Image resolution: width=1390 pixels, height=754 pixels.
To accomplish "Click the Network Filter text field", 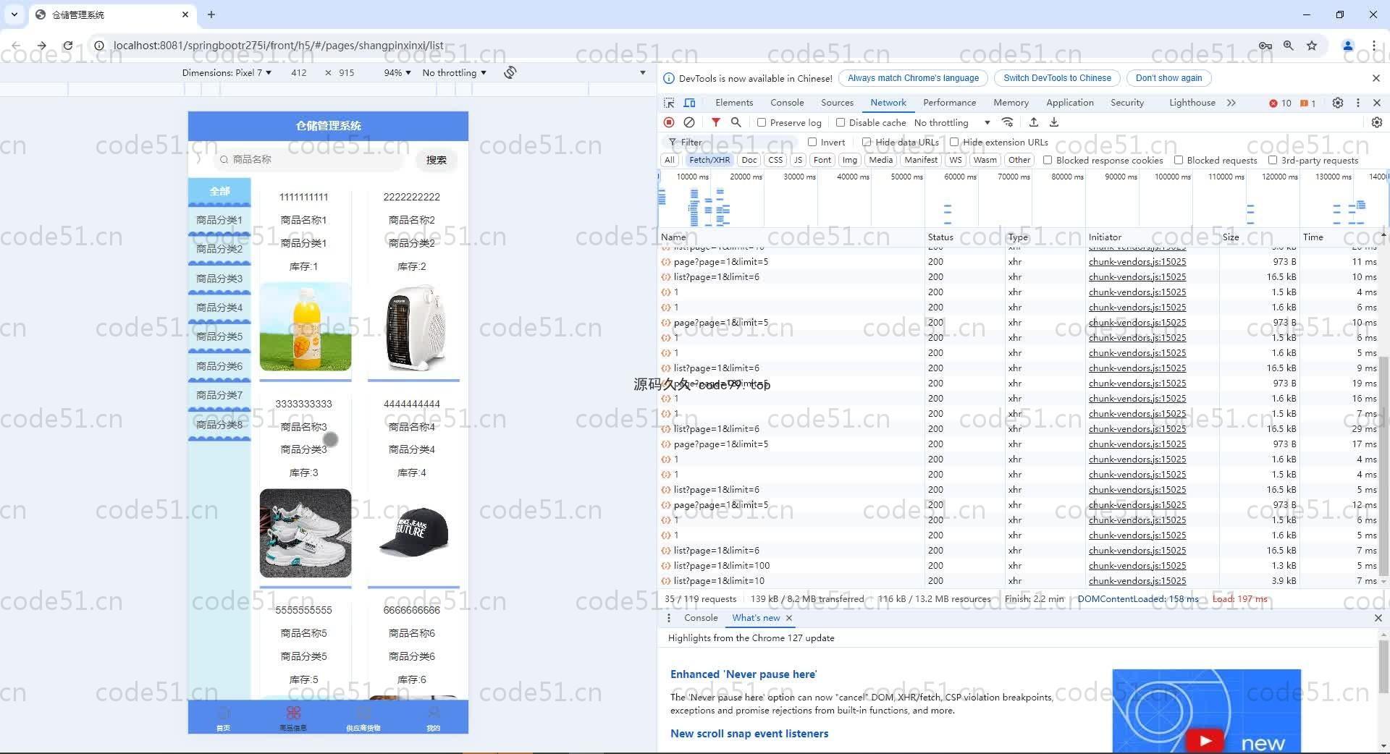I will (731, 142).
